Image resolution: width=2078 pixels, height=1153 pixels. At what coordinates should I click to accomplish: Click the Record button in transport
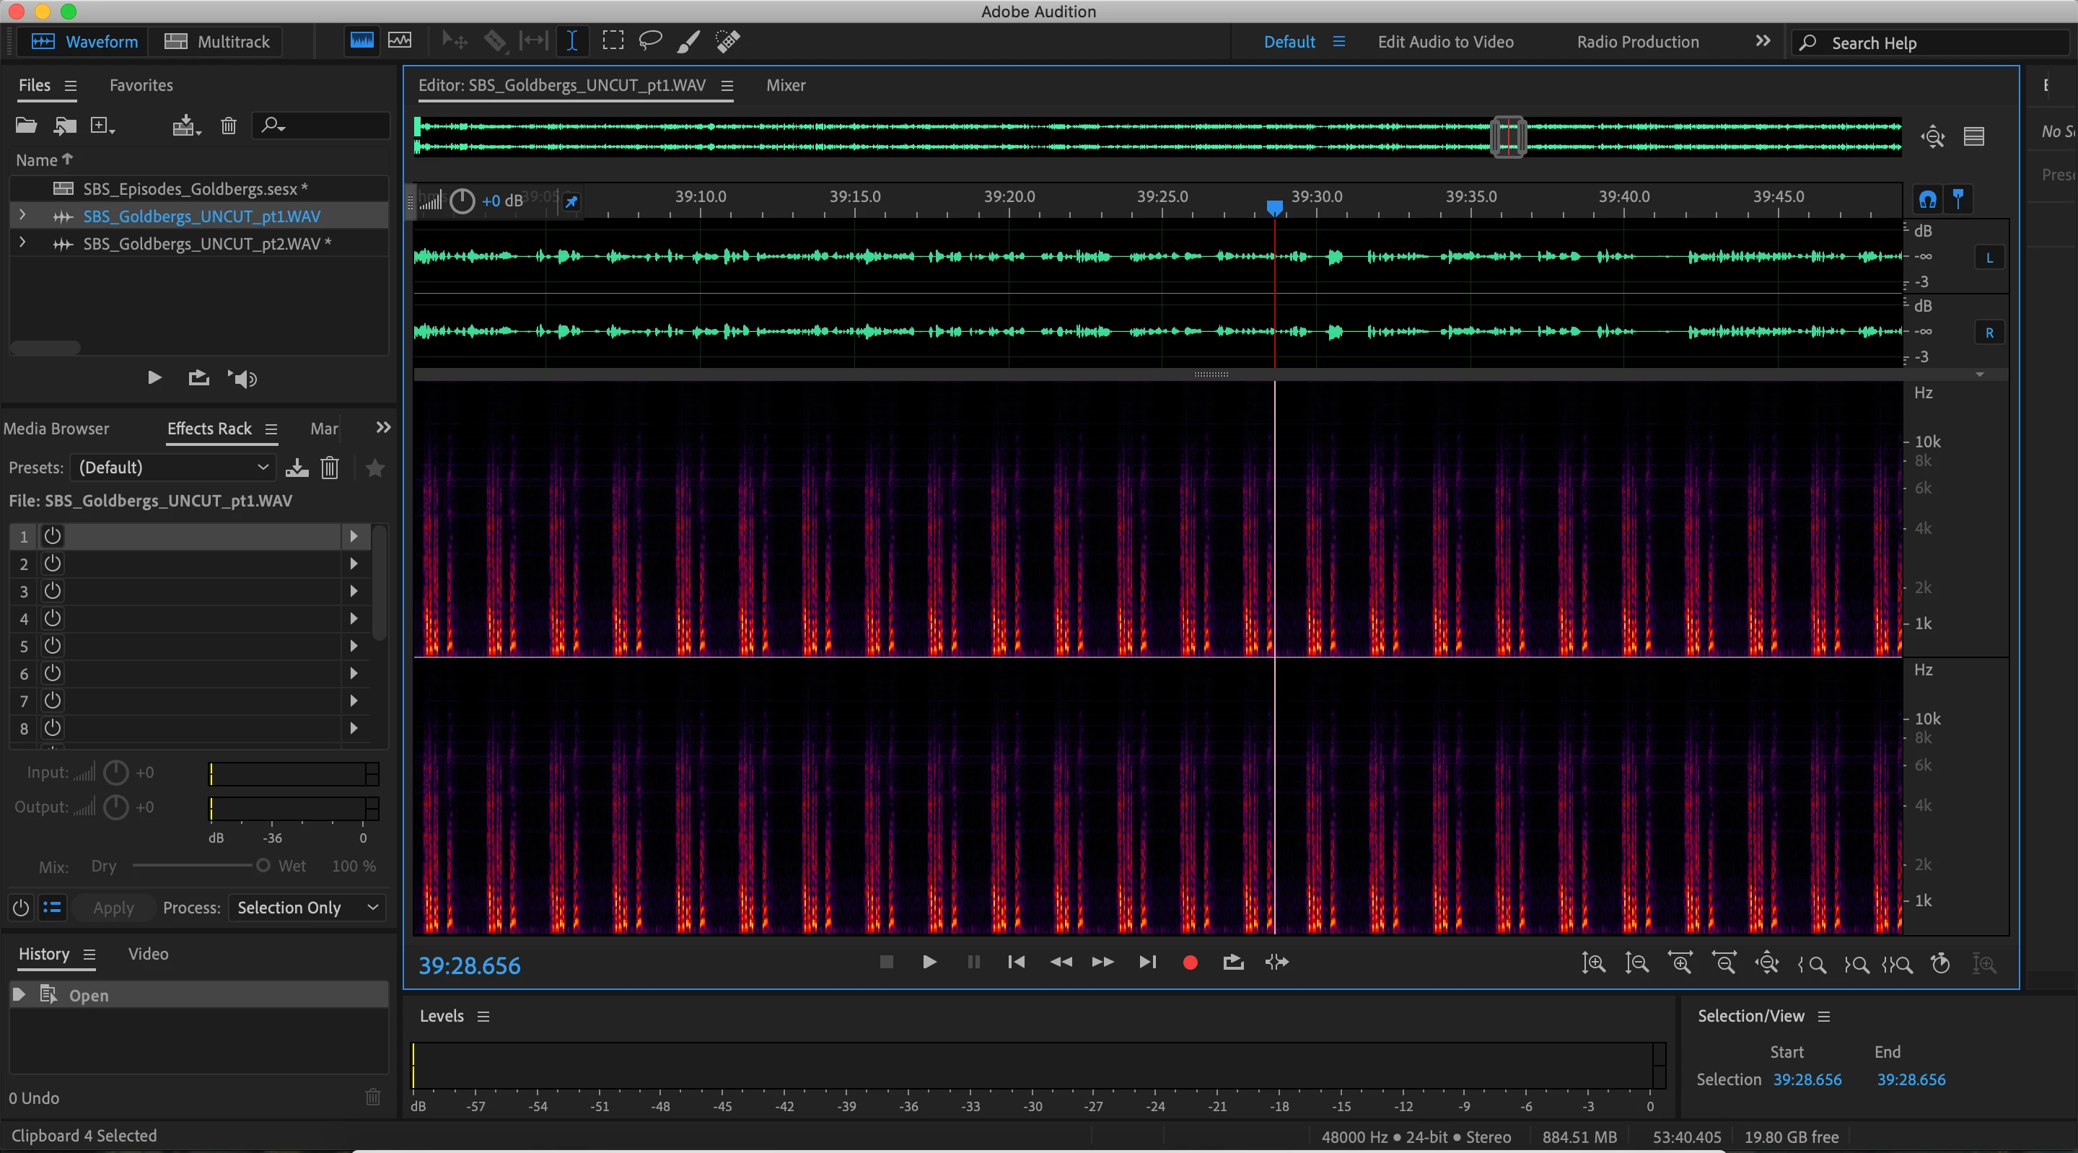1190,962
